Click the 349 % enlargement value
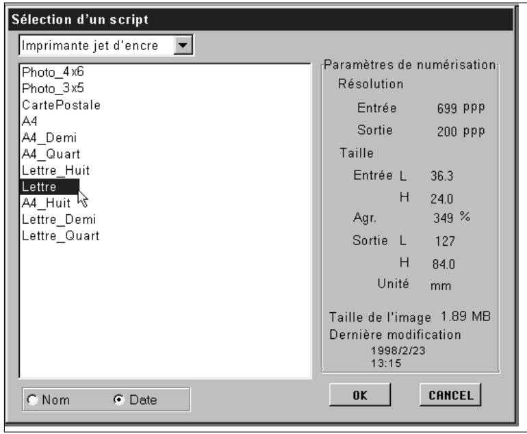Viewport: 527px width, 434px height. click(452, 218)
